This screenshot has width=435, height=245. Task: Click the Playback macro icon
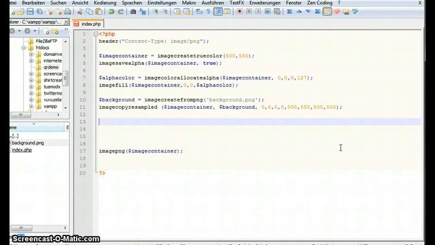pyautogui.click(x=258, y=12)
